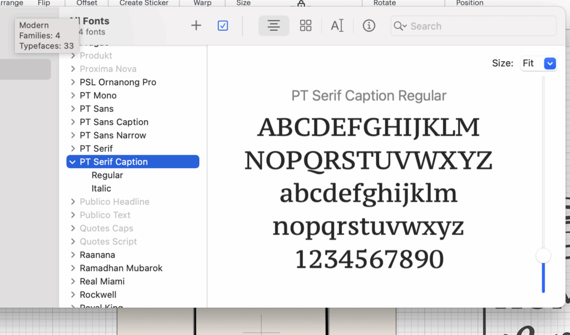Open the Warp option in top toolbar
Image resolution: width=570 pixels, height=335 pixels.
click(x=202, y=3)
